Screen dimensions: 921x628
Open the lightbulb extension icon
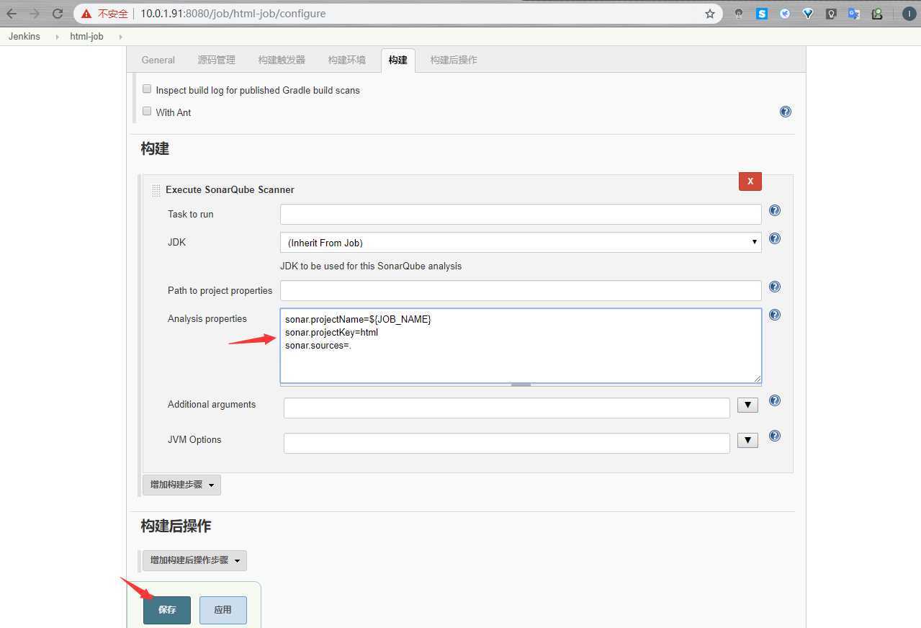click(831, 14)
